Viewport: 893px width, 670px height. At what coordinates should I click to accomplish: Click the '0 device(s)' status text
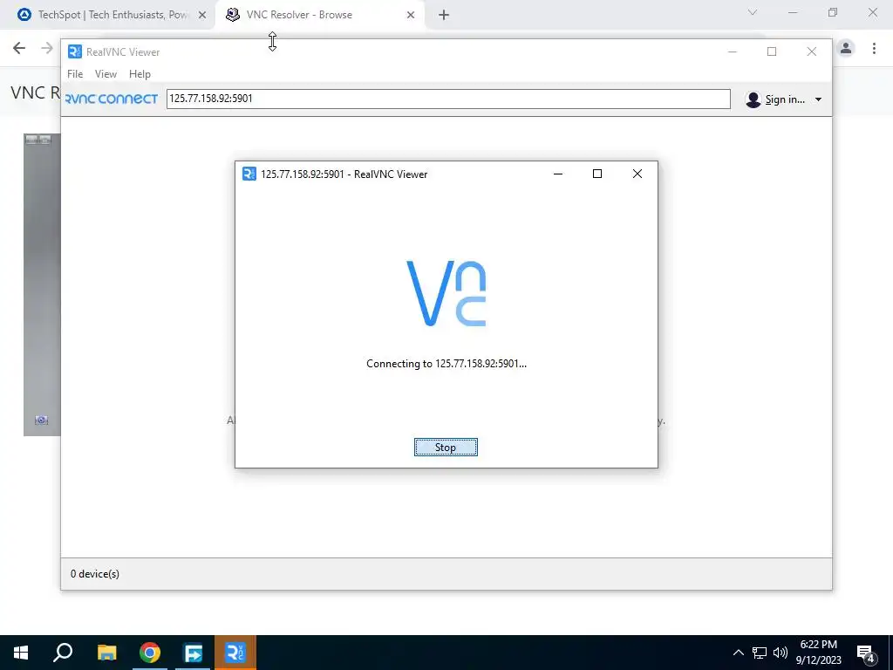tap(95, 574)
